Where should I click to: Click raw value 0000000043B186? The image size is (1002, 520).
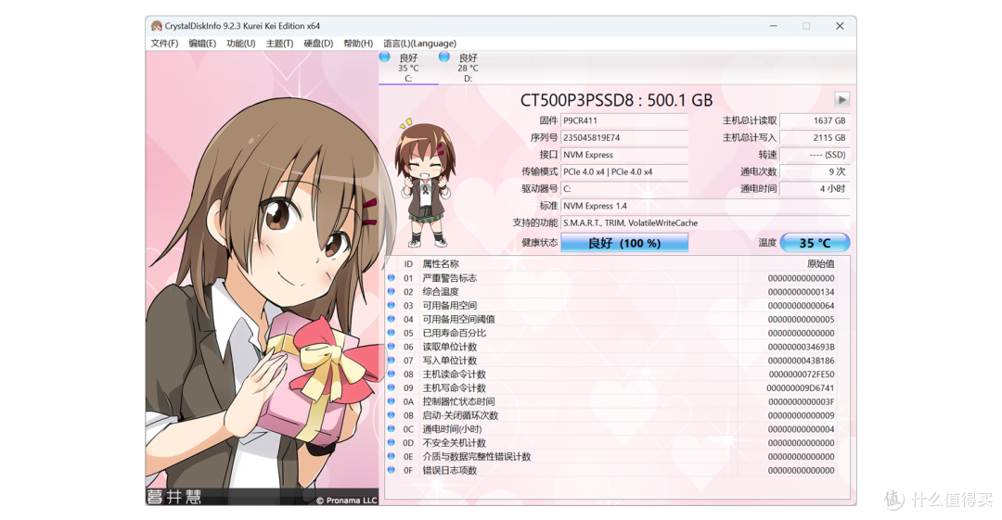pos(801,361)
